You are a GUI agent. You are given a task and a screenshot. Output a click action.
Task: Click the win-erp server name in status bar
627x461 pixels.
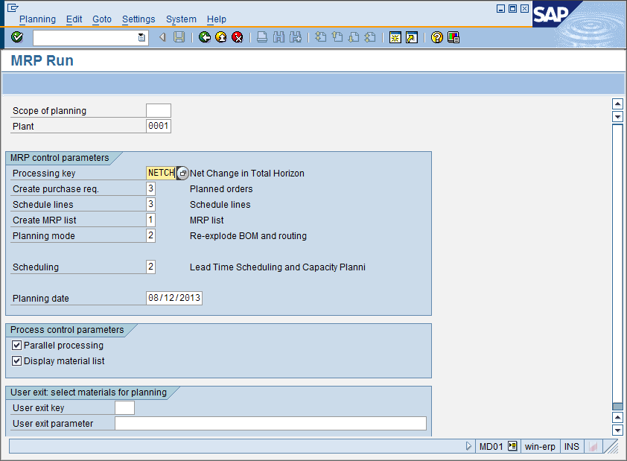540,447
